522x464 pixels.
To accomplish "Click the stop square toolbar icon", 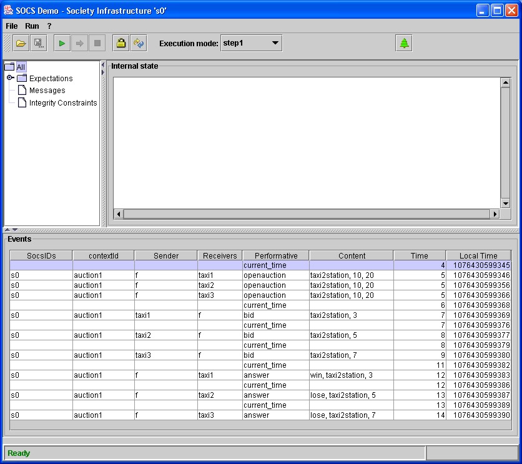I will 97,43.
